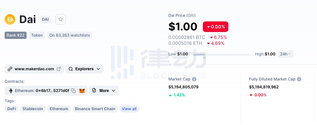Viewport: 317px width, 125px height.
Task: Select the Stablecoin tag
Action: [x=33, y=109]
